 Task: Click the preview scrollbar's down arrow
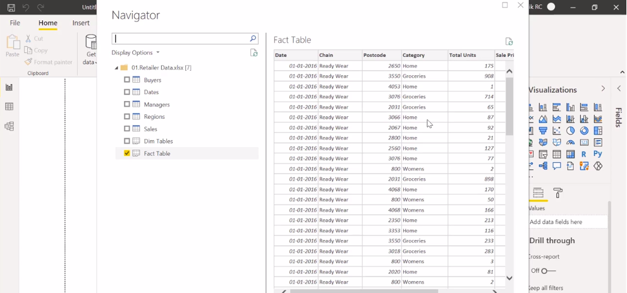(509, 278)
